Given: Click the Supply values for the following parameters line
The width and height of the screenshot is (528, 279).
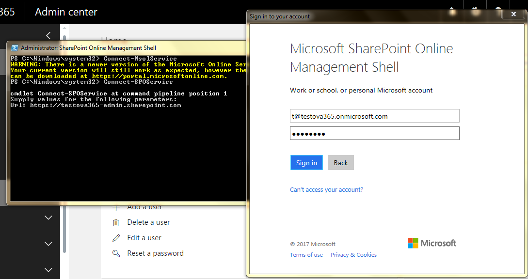Looking at the screenshot, I should tap(94, 99).
